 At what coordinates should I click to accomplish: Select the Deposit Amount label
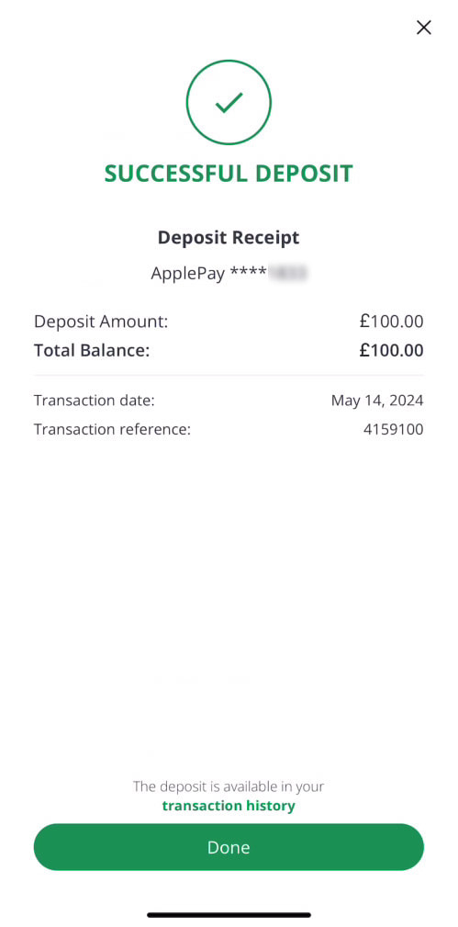point(101,322)
